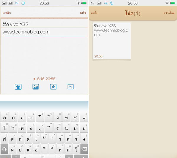Tap the ภ key on keyboard

click(x=4, y=117)
